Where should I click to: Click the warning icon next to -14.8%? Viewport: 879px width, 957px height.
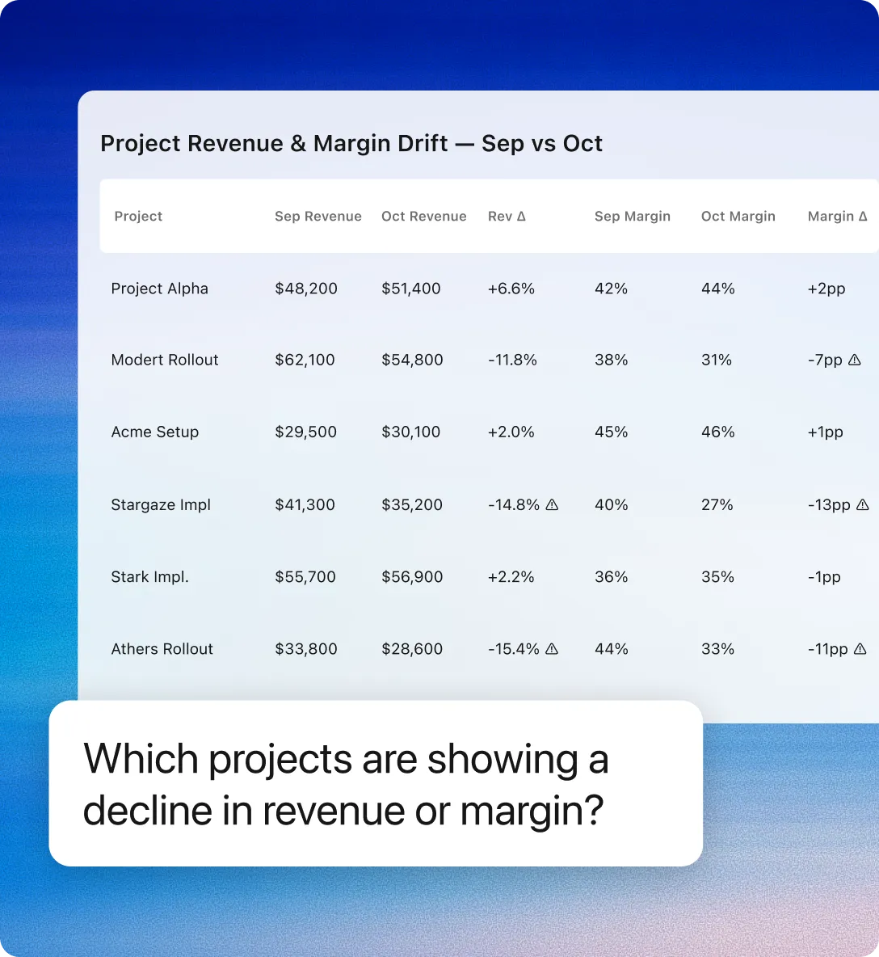(x=552, y=504)
